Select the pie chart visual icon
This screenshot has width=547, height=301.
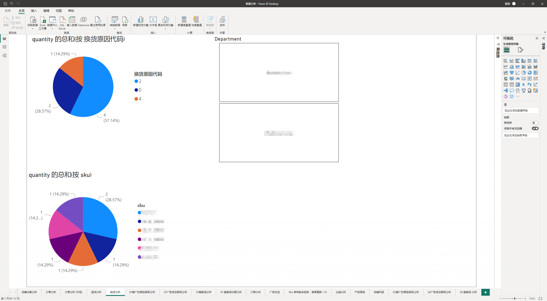pos(523,73)
